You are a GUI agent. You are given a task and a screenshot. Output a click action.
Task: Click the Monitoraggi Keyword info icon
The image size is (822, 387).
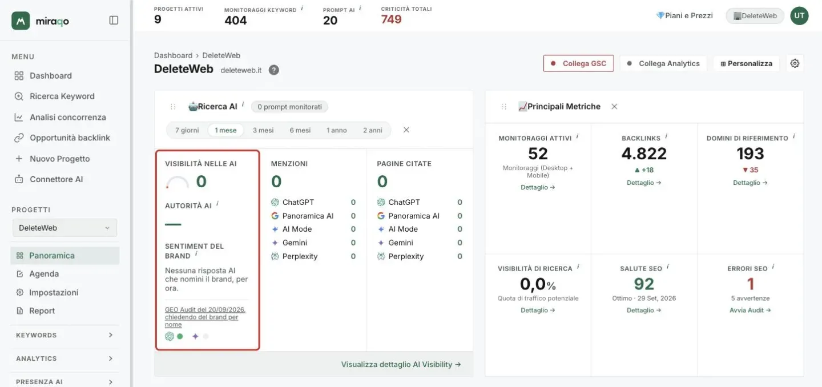302,9
